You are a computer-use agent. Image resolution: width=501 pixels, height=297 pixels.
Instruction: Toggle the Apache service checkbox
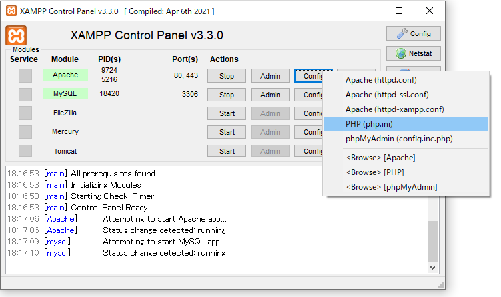click(x=25, y=76)
